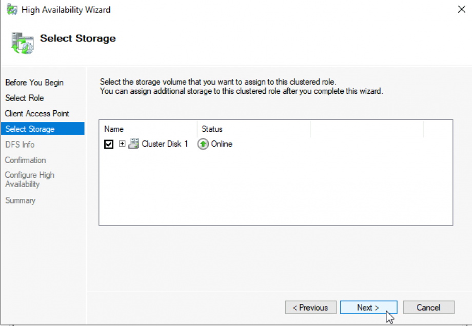Select the Before You Begin step
Image resolution: width=472 pixels, height=326 pixels.
(34, 83)
